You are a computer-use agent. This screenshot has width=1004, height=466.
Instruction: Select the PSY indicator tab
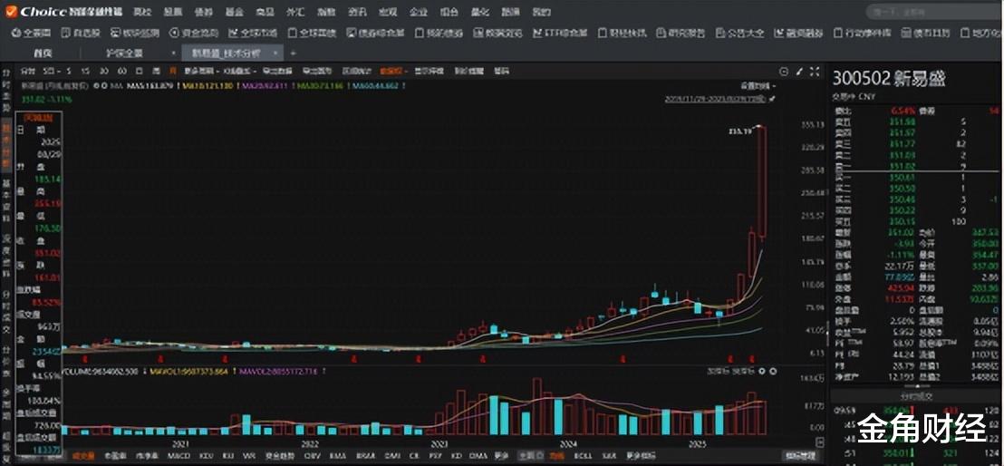tap(435, 456)
